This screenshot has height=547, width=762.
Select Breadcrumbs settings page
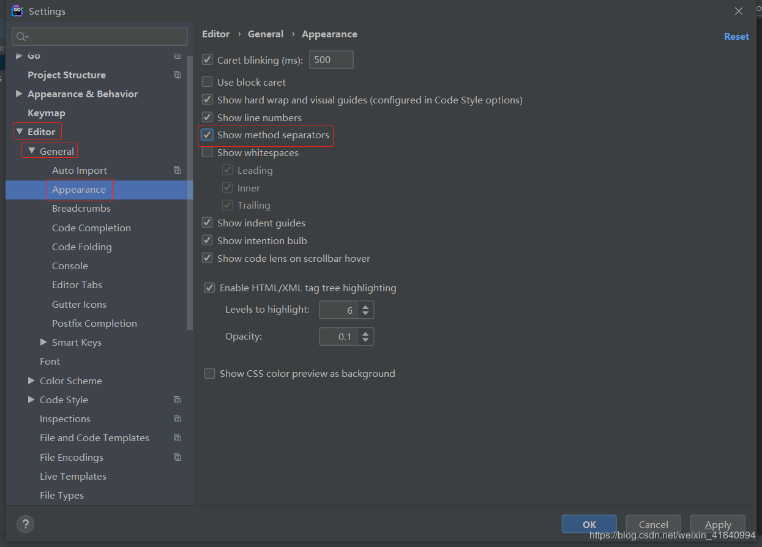pos(81,208)
